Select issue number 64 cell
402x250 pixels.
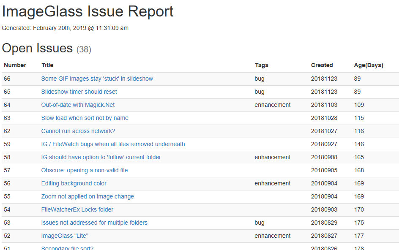pos(7,105)
